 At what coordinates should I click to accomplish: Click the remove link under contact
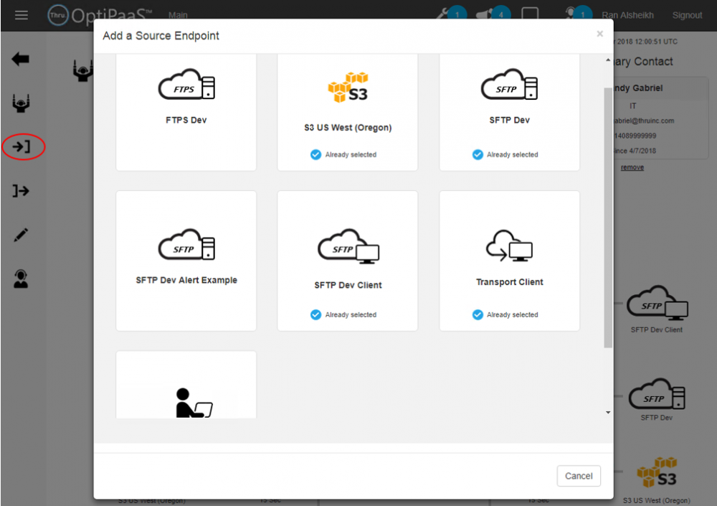click(x=632, y=167)
